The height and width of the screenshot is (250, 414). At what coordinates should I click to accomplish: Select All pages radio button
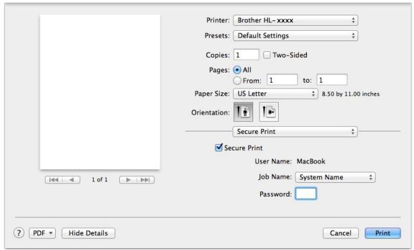[x=237, y=70]
